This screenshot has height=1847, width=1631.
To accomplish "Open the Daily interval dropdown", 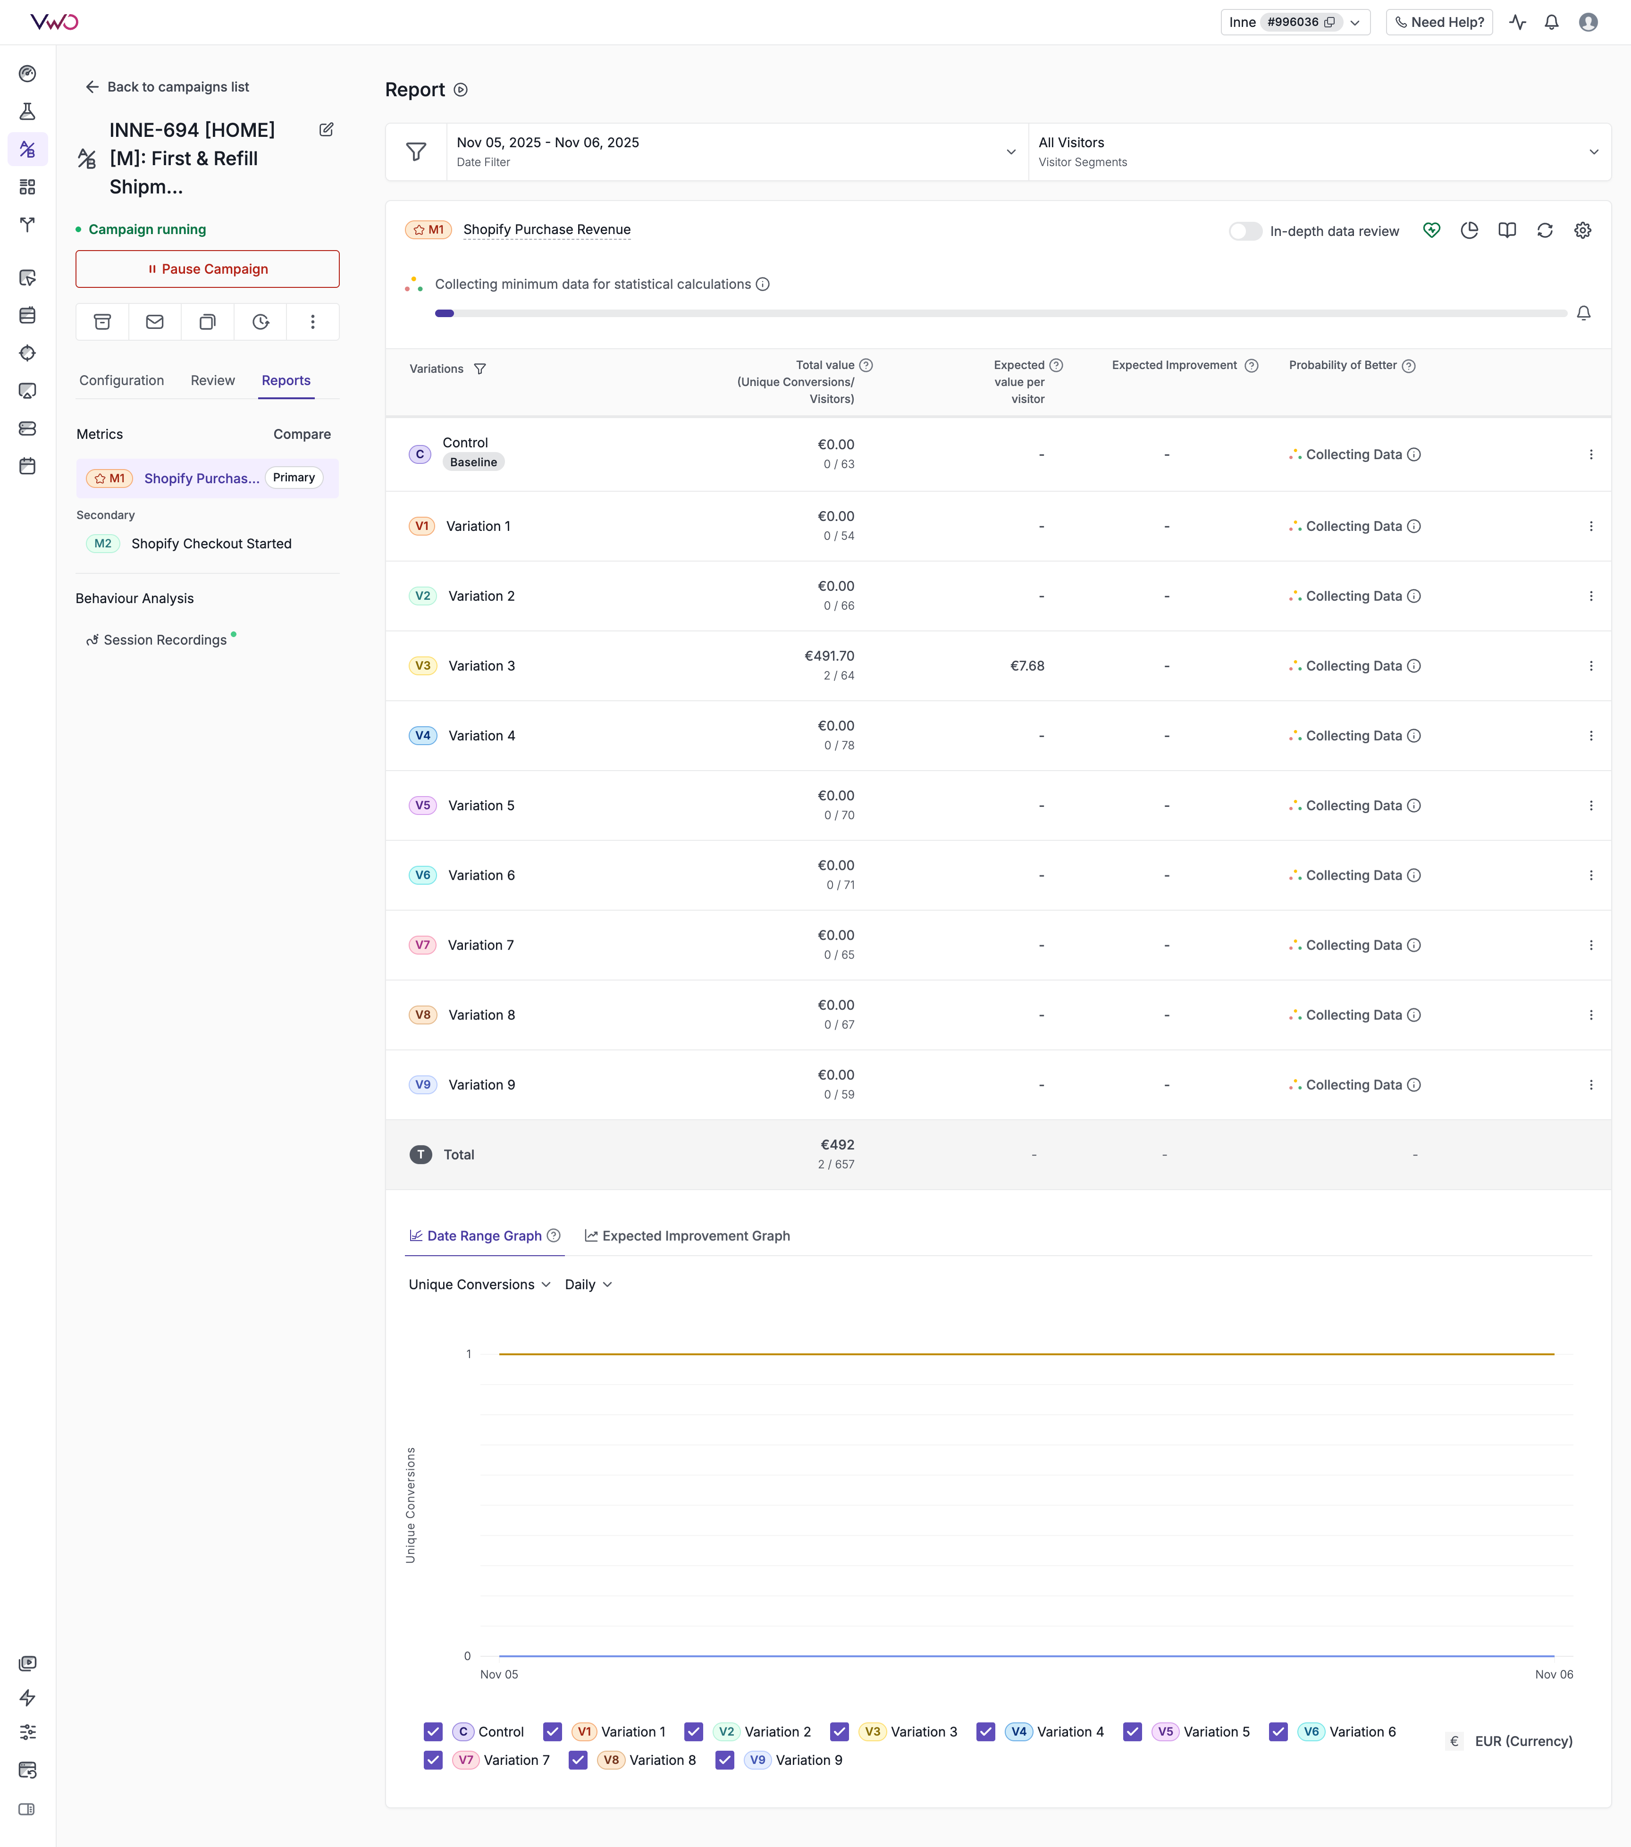I will pos(588,1284).
